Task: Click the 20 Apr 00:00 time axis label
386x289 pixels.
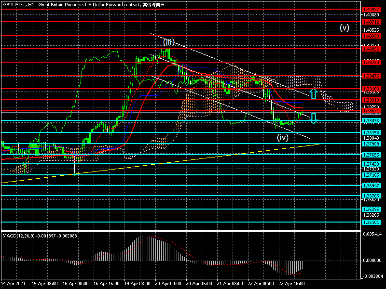Action: [168, 283]
